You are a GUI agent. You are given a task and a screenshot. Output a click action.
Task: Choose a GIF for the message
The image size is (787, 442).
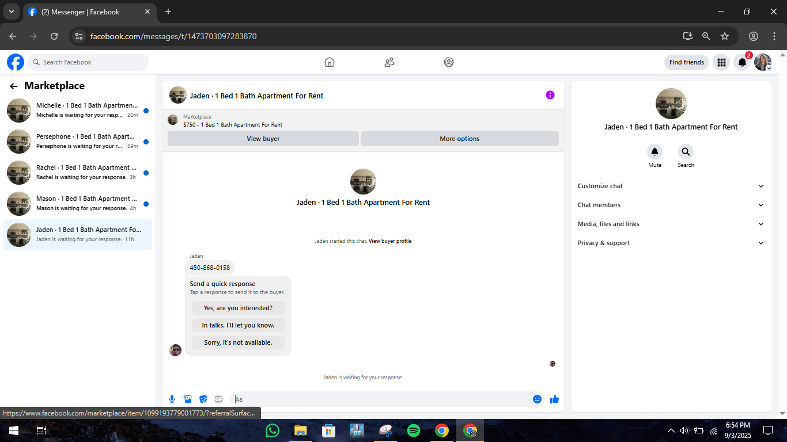218,399
